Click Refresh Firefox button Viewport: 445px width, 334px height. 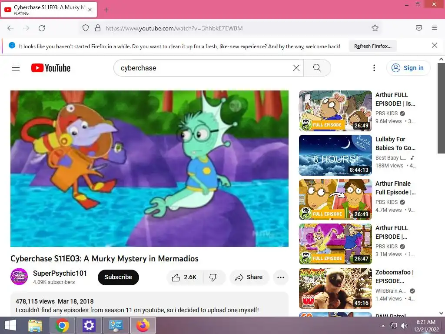[372, 46]
